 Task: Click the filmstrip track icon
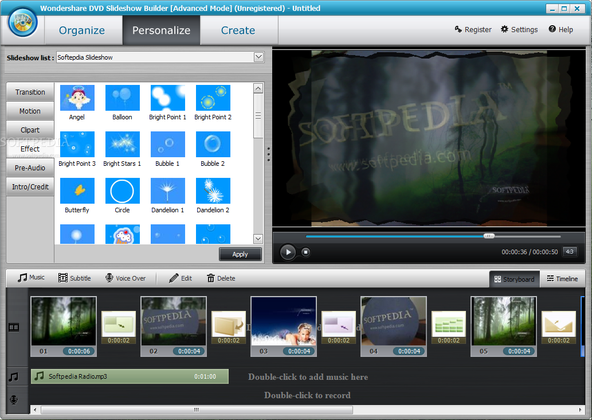click(14, 328)
